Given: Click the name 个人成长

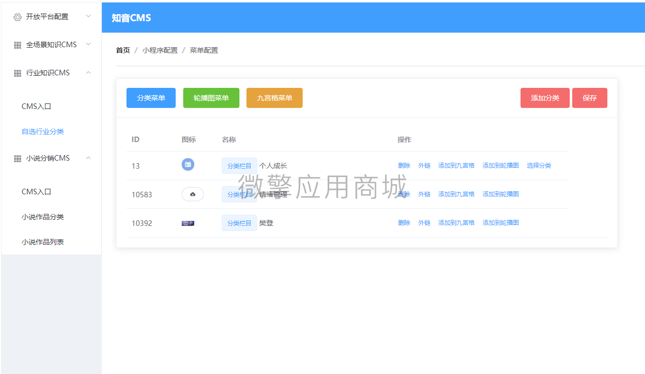Looking at the screenshot, I should (x=273, y=166).
